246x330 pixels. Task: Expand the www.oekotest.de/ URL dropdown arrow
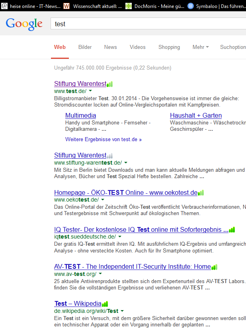click(103, 199)
